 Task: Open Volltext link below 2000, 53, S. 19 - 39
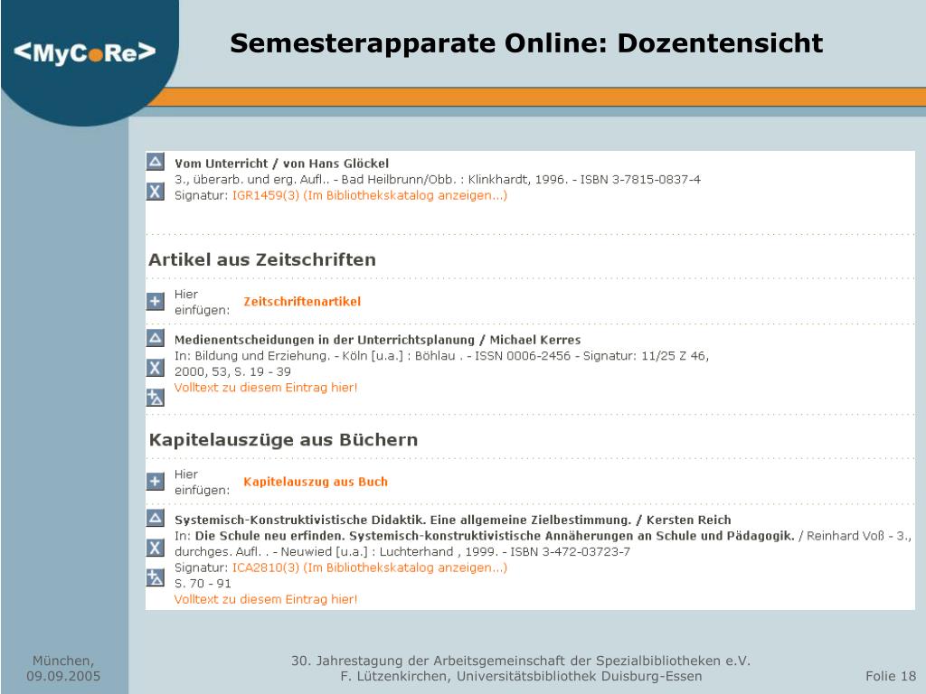[266, 388]
